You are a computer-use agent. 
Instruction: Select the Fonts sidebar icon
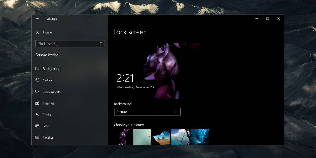pyautogui.click(x=37, y=115)
